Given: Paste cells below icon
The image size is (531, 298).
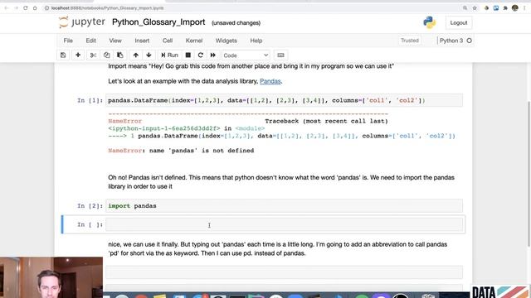Looking at the screenshot, I should click(119, 55).
